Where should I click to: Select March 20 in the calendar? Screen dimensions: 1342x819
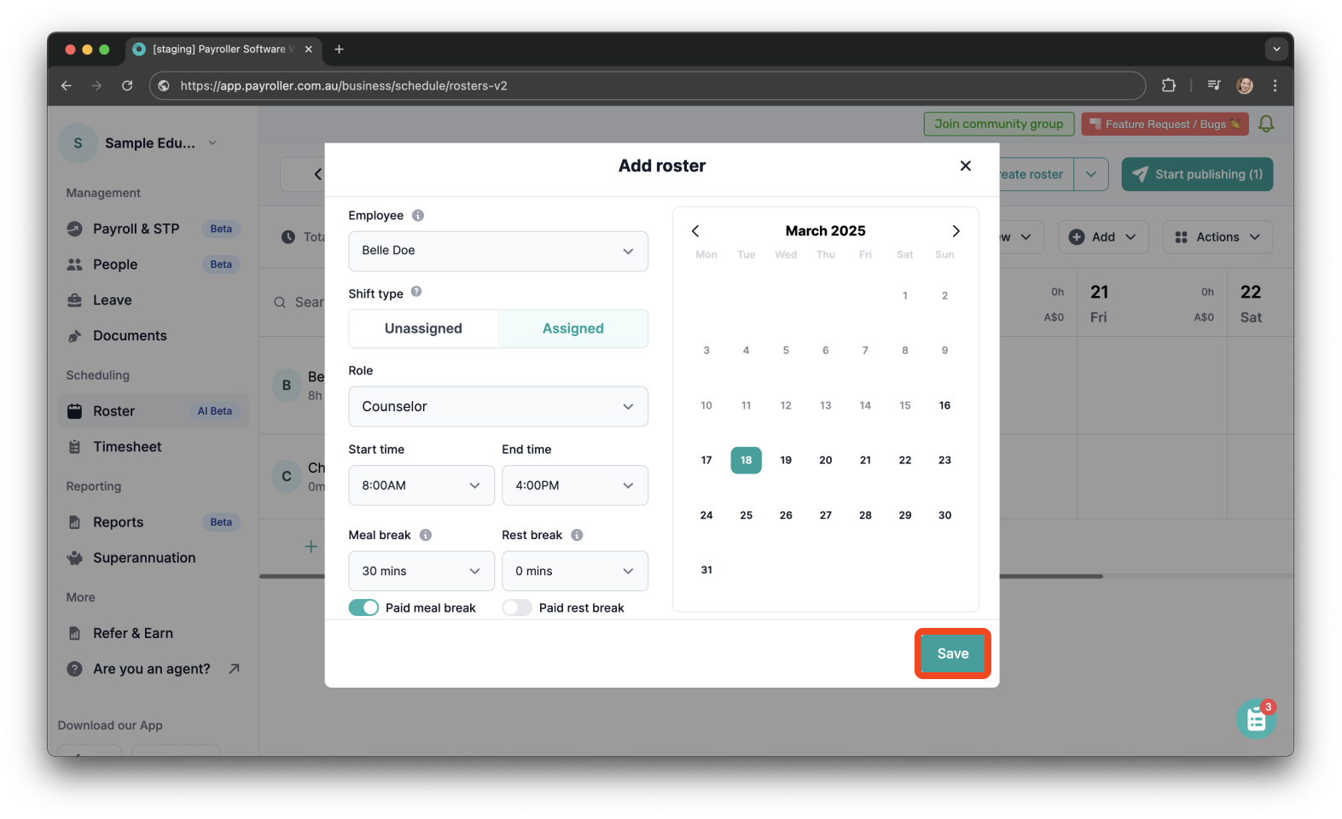coord(826,460)
